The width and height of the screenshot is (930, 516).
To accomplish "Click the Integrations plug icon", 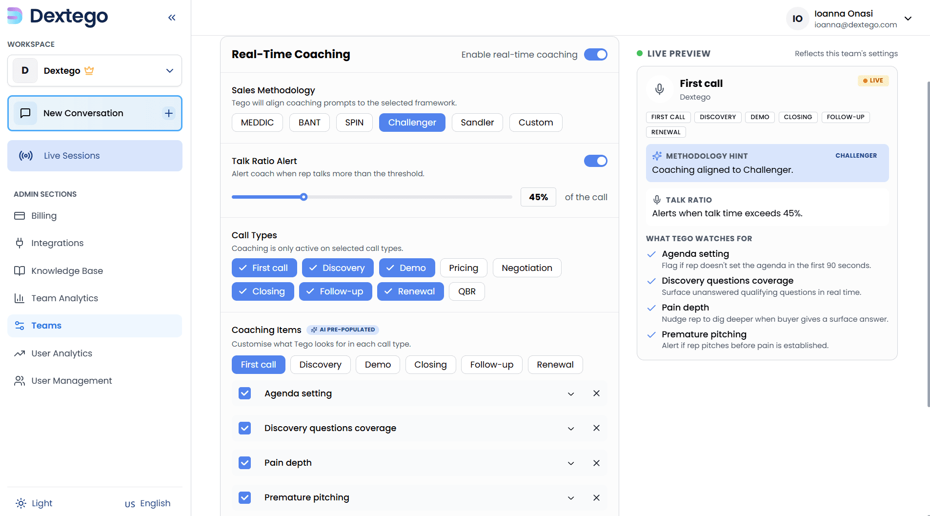I will pyautogui.click(x=20, y=243).
